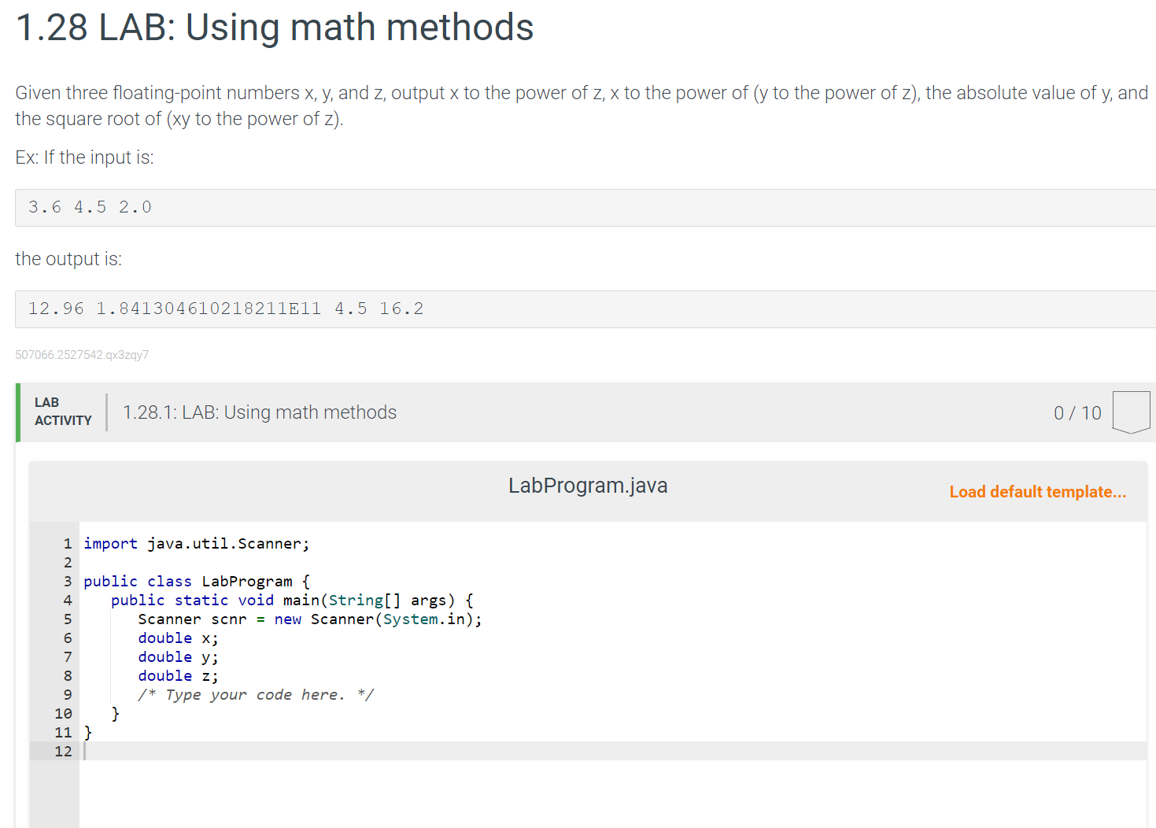Click the double x; declaration line
1156x828 pixels.
pos(178,638)
